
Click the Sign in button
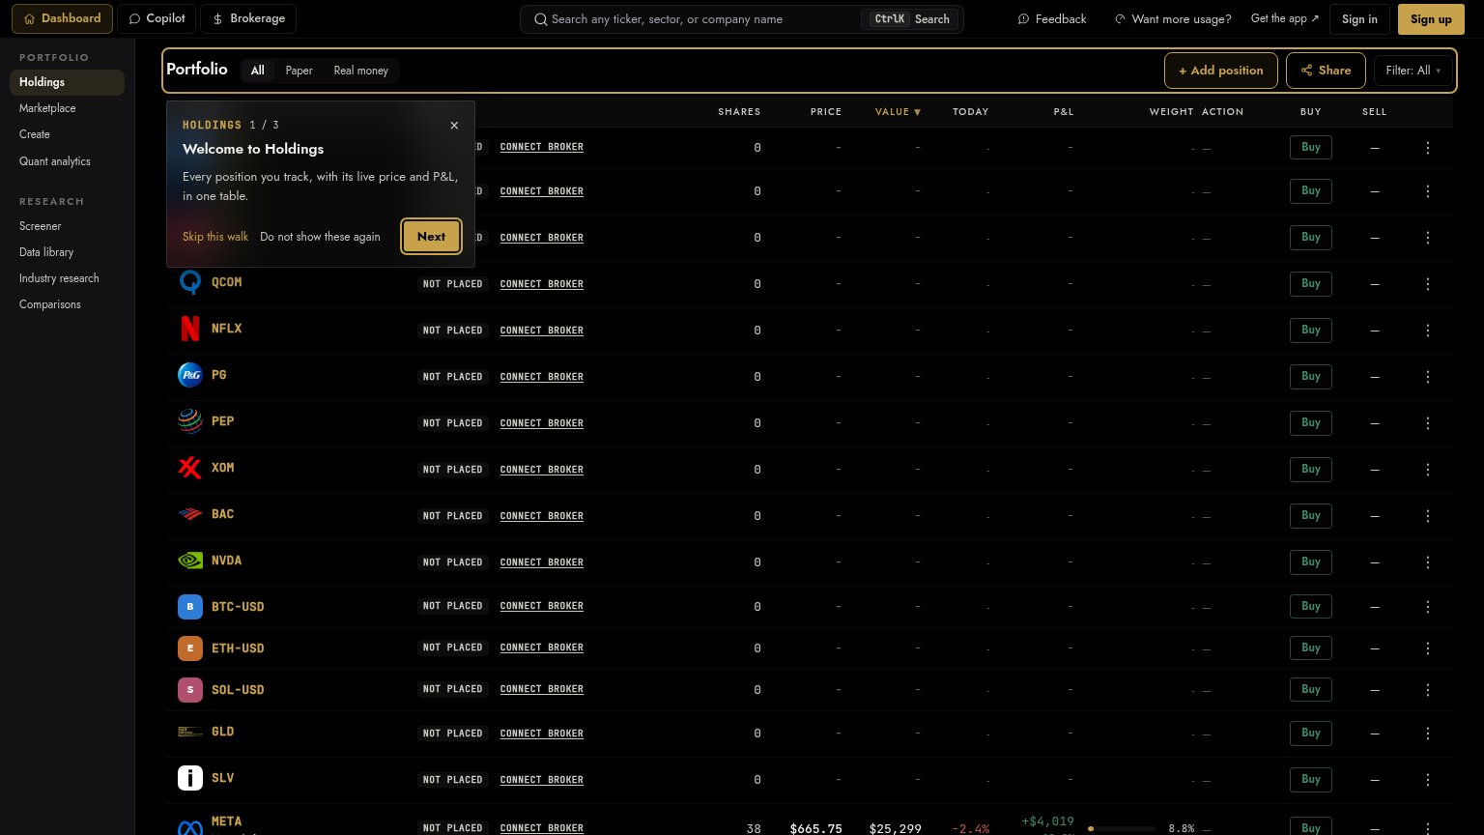click(1359, 19)
